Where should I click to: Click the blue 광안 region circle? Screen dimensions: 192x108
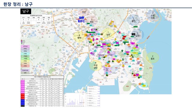coord(133,20)
